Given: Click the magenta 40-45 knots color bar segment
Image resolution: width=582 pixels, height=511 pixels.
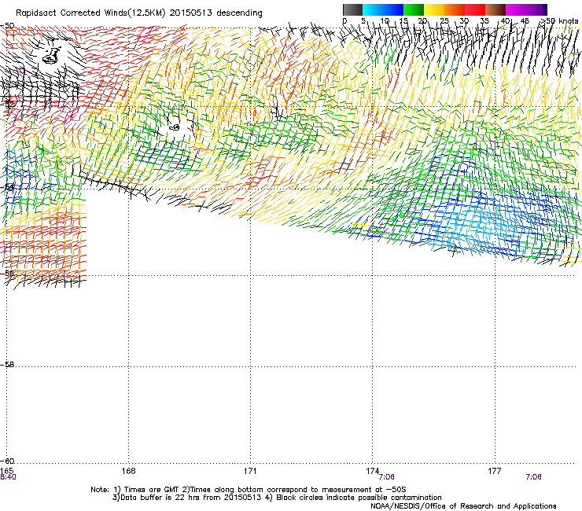Looking at the screenshot, I should point(516,9).
